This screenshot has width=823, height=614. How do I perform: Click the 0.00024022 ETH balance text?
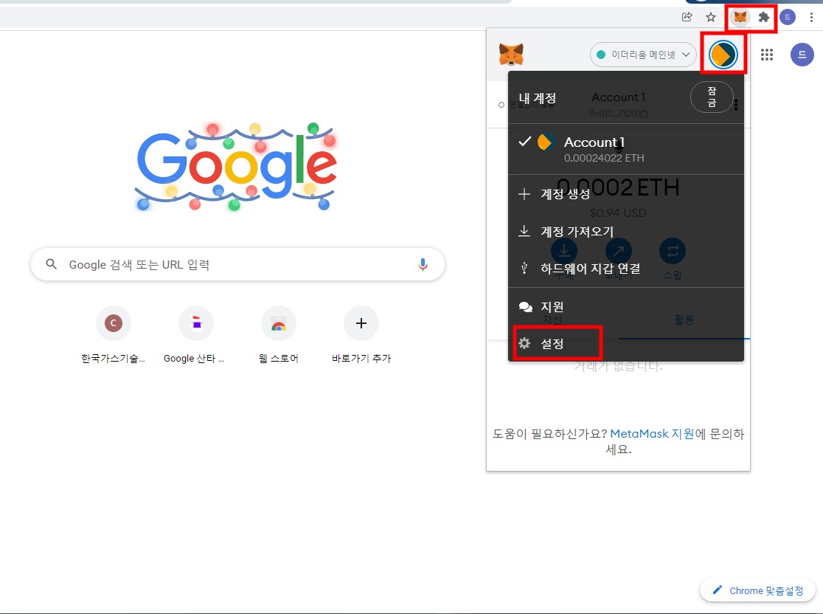pyautogui.click(x=603, y=158)
